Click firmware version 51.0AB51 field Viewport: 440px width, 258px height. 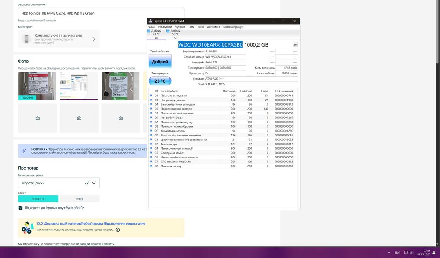click(225, 52)
